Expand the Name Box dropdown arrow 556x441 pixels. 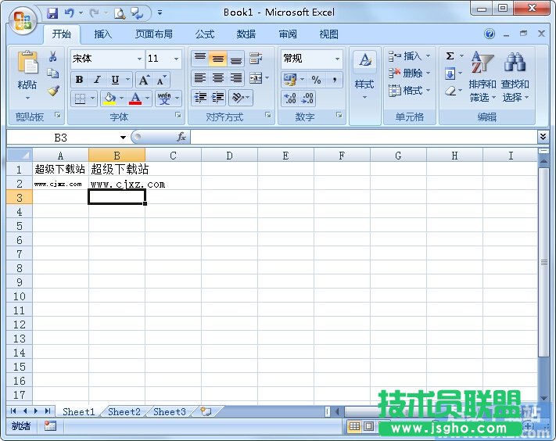click(123, 138)
